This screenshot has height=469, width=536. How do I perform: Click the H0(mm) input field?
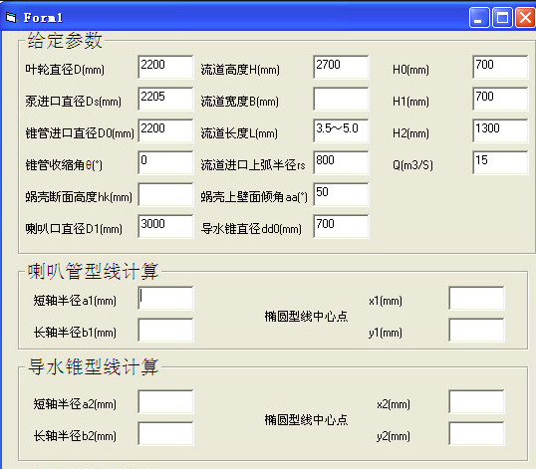[x=500, y=67]
